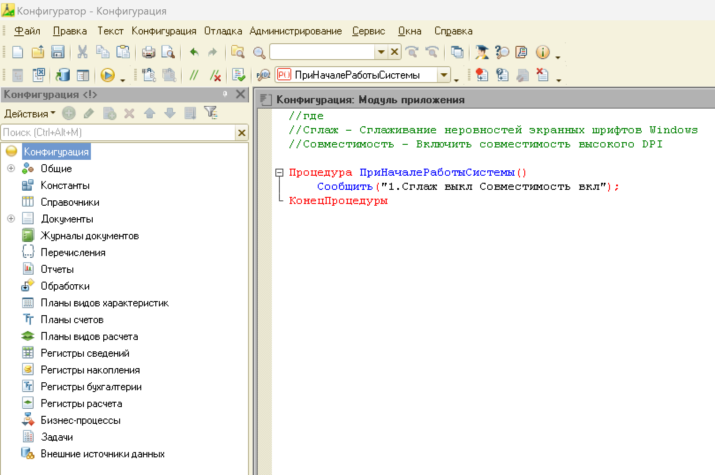Viewport: 715px width, 475px height.
Task: Click the Copy icon in toolbar
Action: 103,52
